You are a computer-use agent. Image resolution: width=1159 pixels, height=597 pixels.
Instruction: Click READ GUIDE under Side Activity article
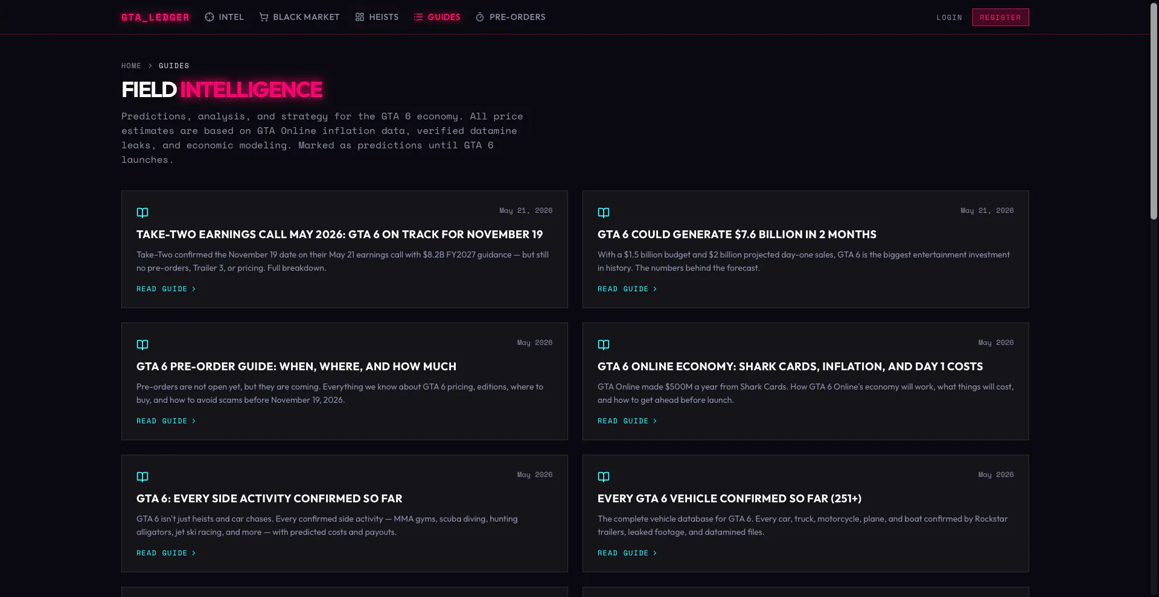click(x=166, y=554)
